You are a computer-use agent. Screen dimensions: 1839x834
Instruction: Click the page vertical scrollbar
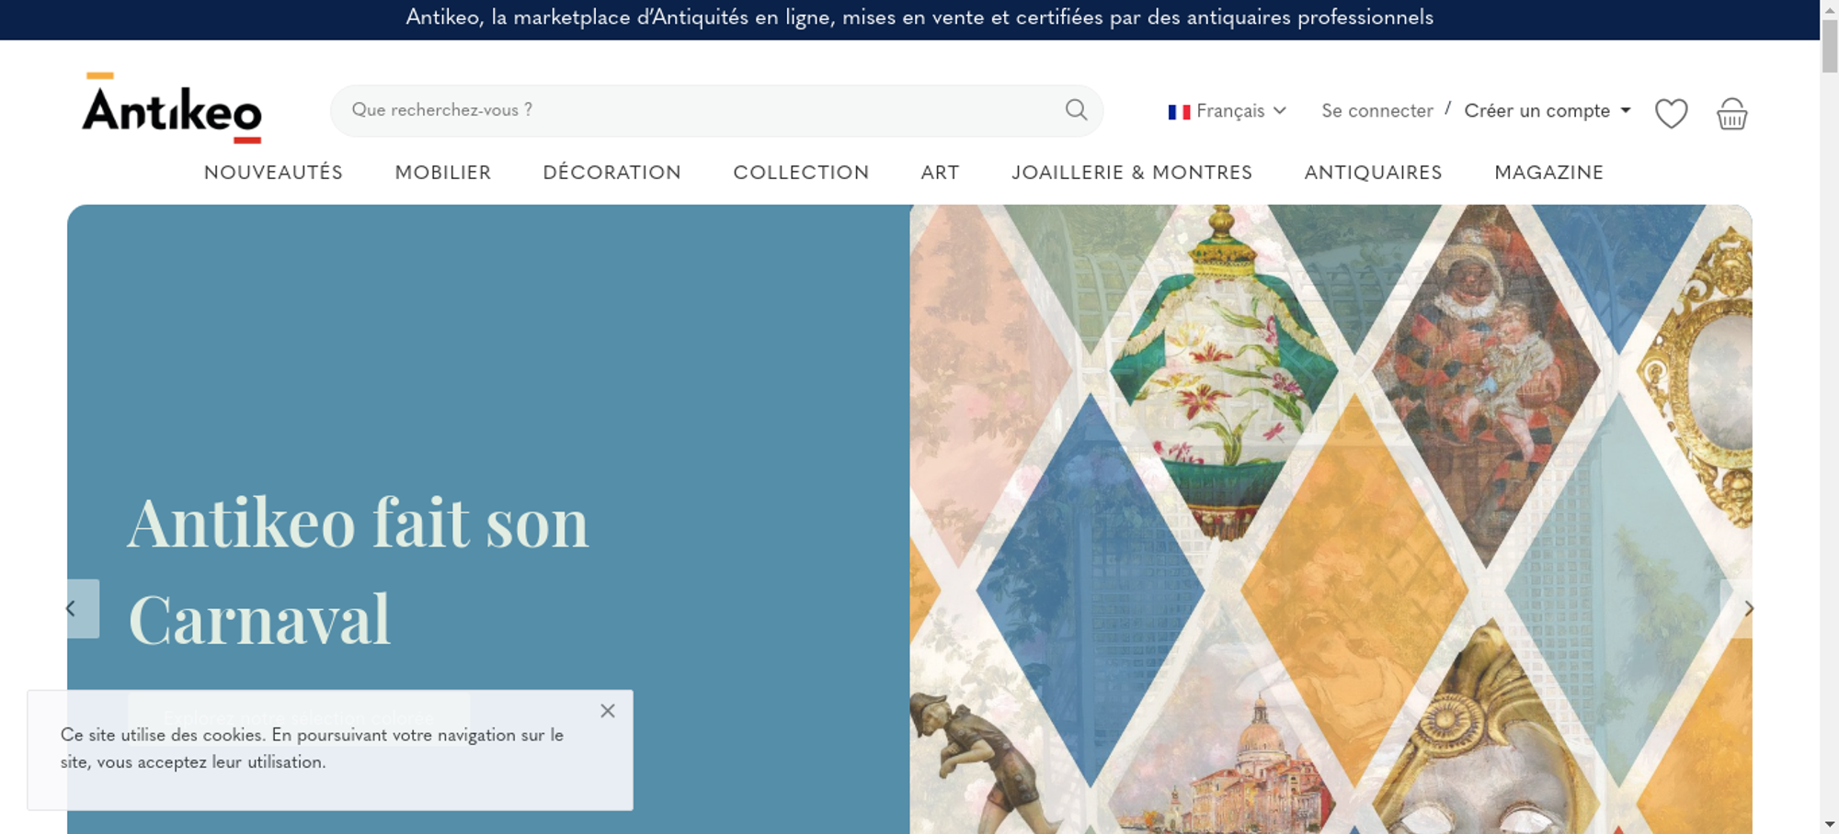coord(1829,417)
